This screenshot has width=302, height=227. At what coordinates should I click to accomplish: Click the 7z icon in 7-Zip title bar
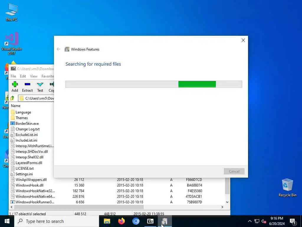point(13,69)
